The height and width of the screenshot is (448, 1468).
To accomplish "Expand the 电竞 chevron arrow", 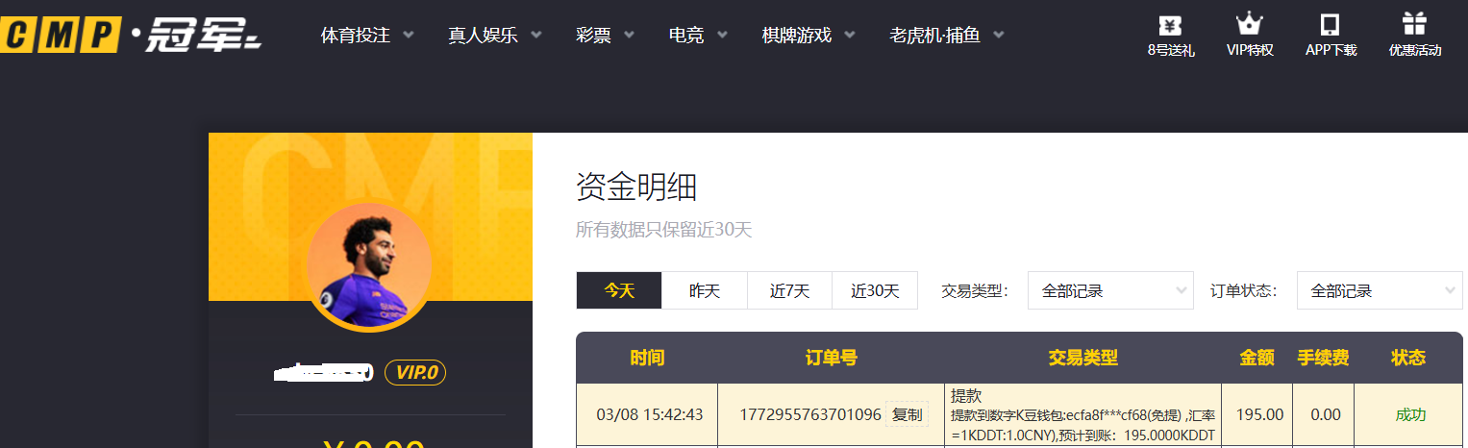I will (x=722, y=36).
